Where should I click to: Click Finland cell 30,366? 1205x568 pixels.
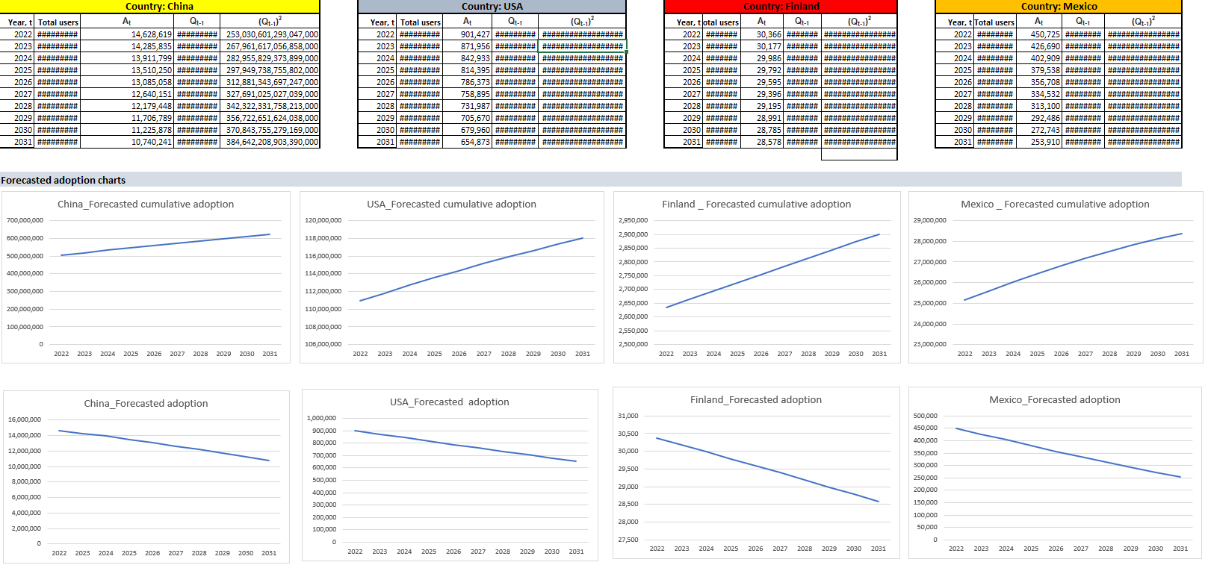click(761, 34)
